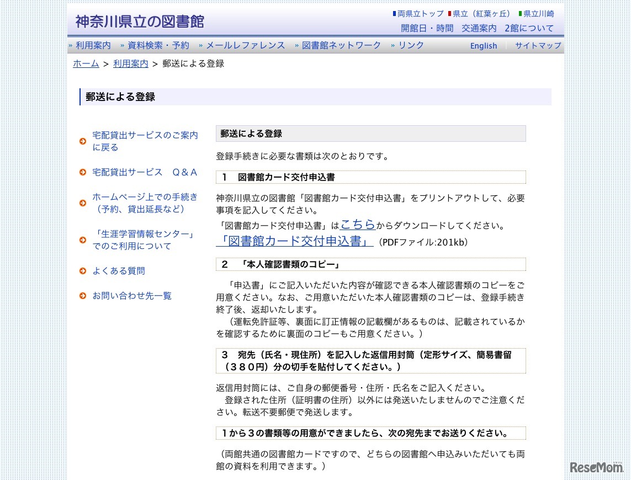
Task: Open the 利用案内 menu item
Action: point(93,45)
